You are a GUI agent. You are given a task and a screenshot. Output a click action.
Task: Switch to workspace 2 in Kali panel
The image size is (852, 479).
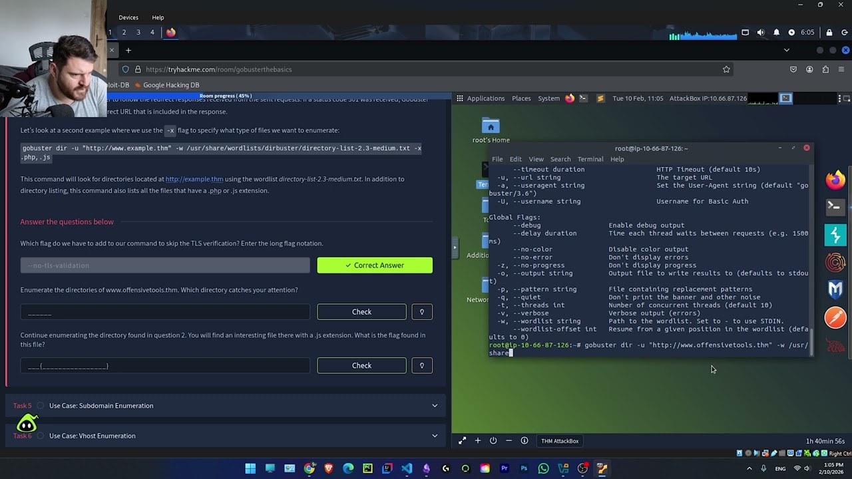pyautogui.click(x=124, y=32)
